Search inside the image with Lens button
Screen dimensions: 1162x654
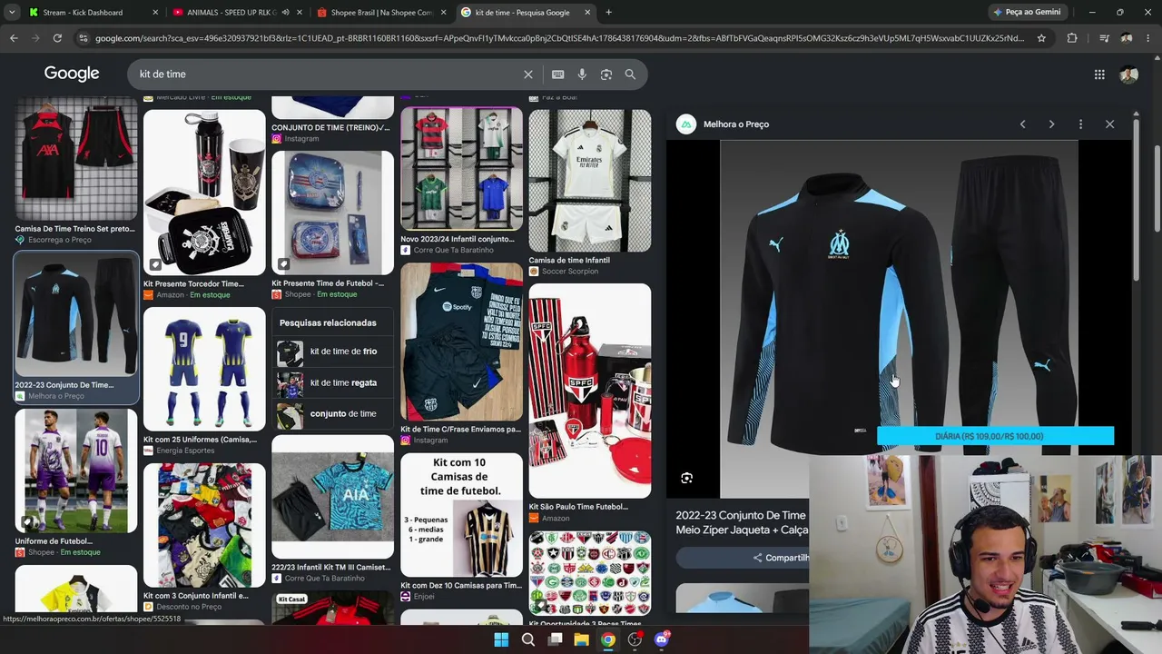click(687, 478)
